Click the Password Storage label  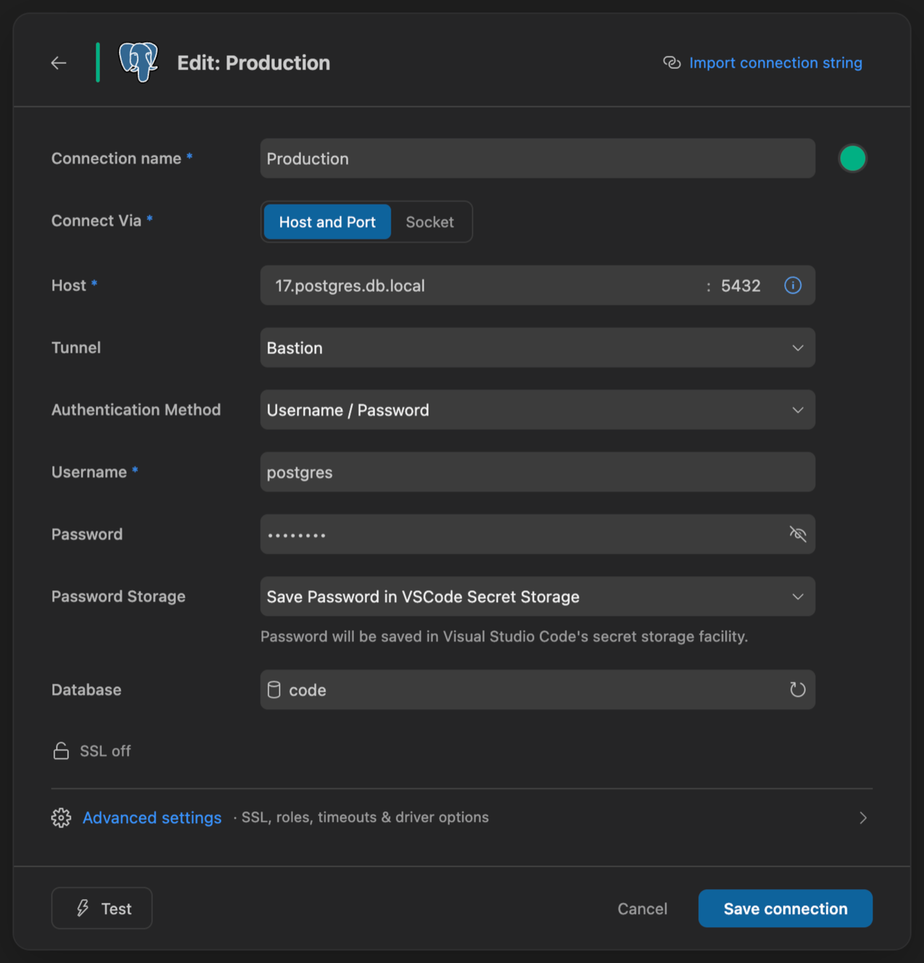pyautogui.click(x=118, y=597)
